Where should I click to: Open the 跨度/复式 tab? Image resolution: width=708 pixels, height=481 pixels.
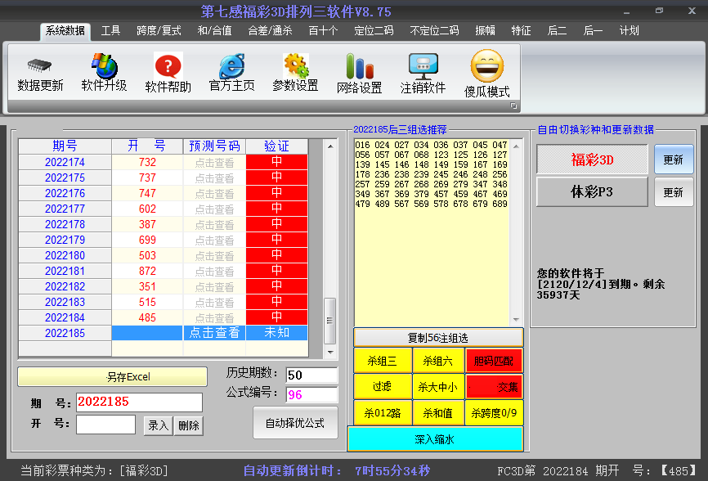[159, 31]
